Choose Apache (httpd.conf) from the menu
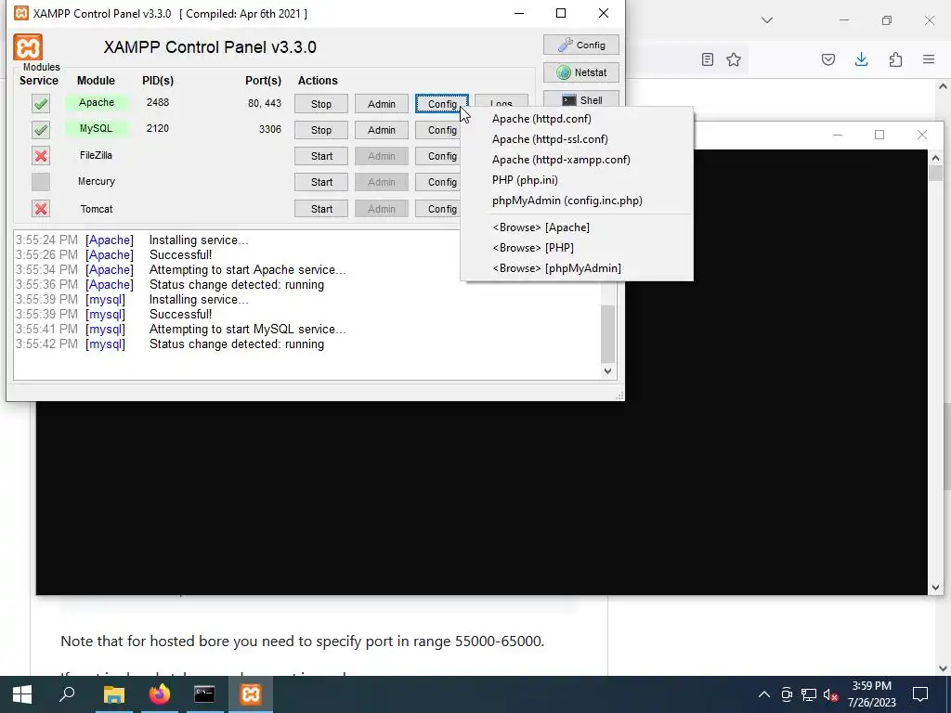951x713 pixels. [577, 119]
